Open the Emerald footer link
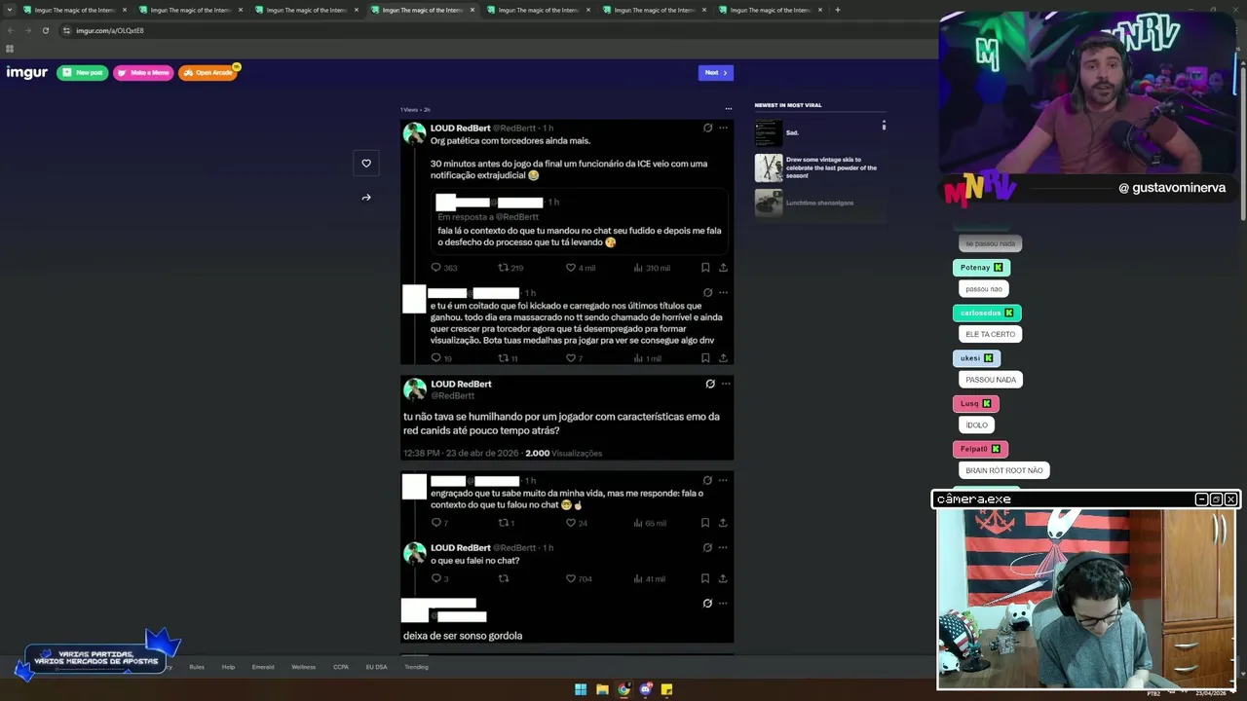This screenshot has width=1247, height=701. (263, 667)
